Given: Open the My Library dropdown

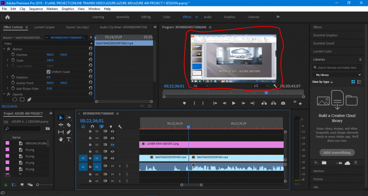Looking at the screenshot, I should [337, 75].
